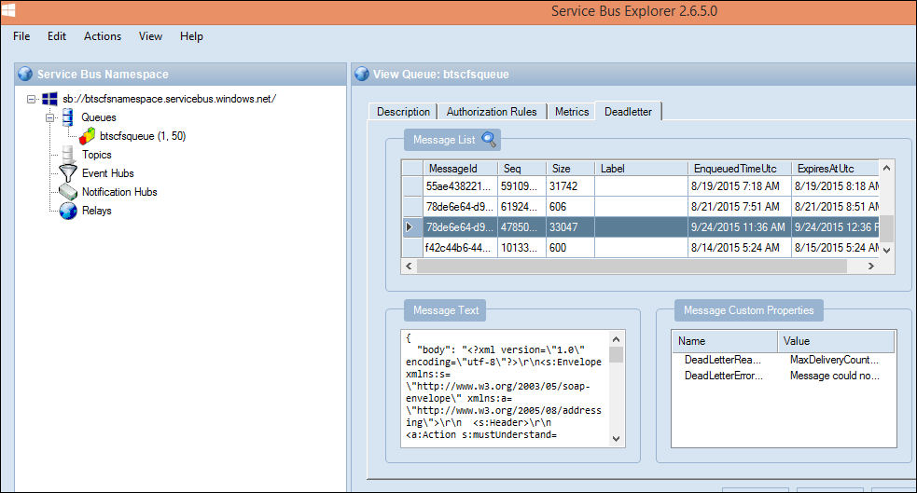Open the Help menu

(x=191, y=36)
